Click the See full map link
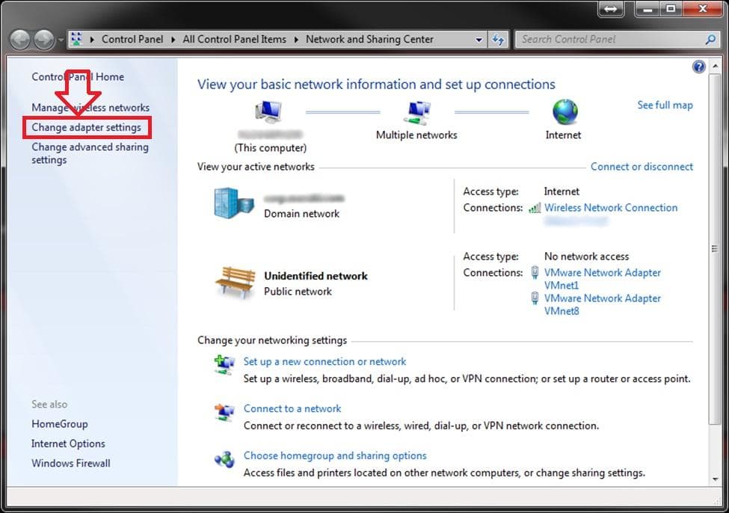The width and height of the screenshot is (729, 513). (x=665, y=105)
